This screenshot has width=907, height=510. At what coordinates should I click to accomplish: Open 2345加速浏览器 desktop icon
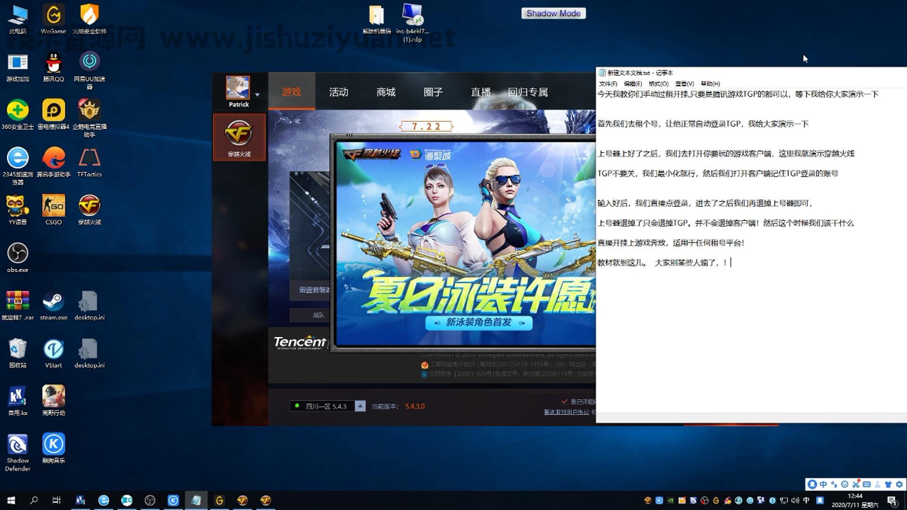click(17, 165)
